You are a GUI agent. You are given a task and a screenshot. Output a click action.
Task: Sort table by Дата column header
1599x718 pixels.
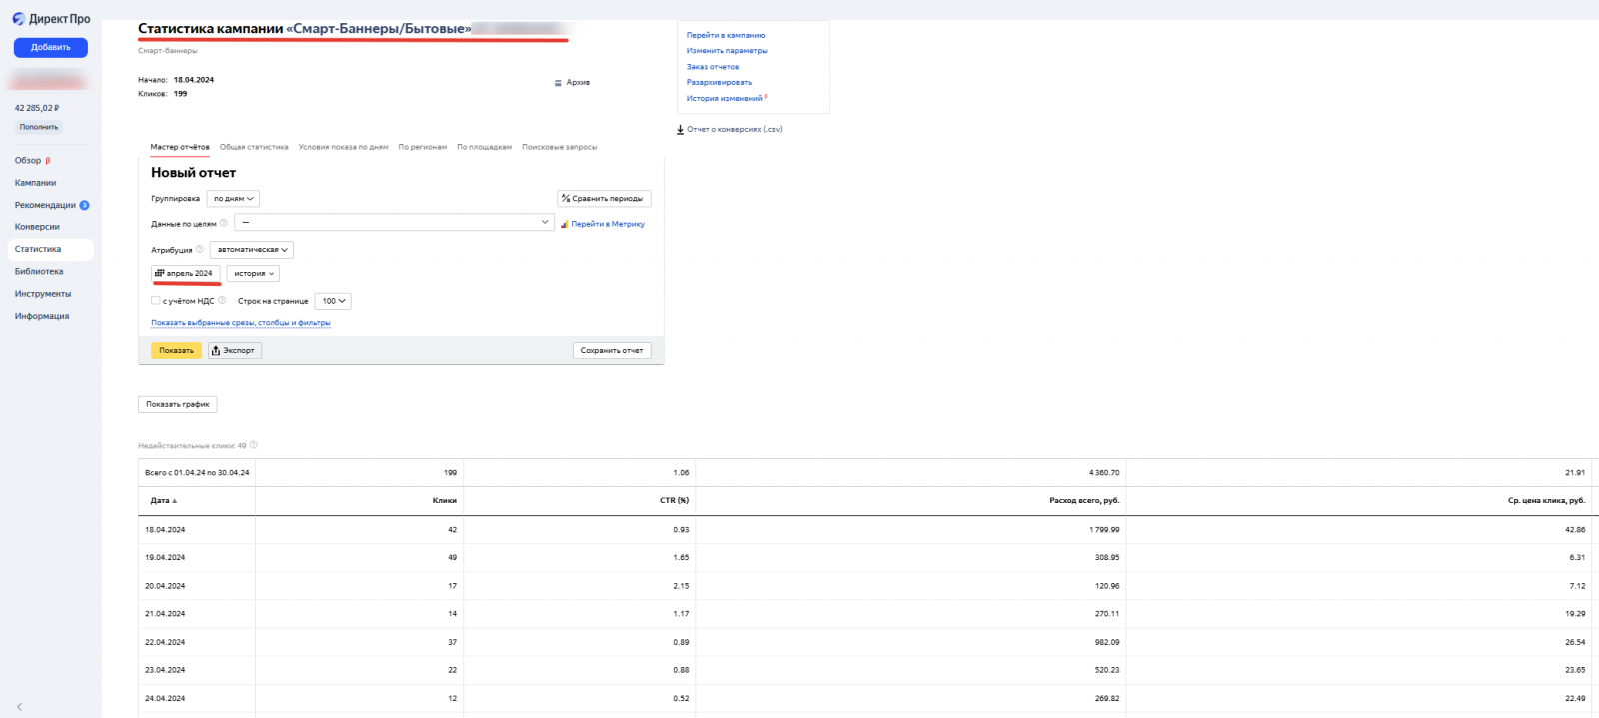click(x=161, y=500)
